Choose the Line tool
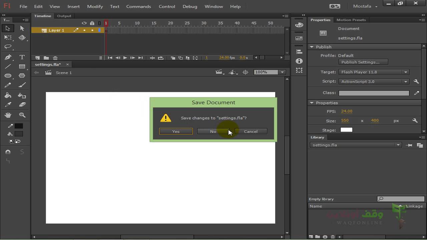Image resolution: width=427 pixels, height=240 pixels. tap(8, 66)
